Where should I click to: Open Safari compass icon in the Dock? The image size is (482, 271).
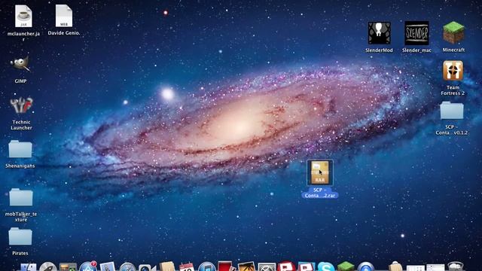click(x=127, y=266)
